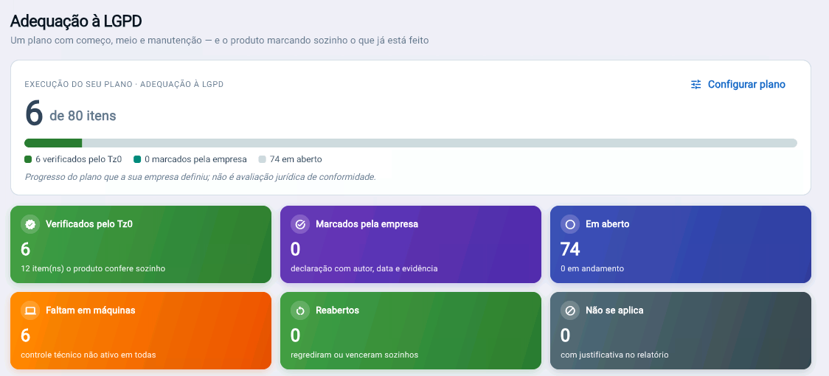This screenshot has width=829, height=376.
Task: Click the '74 em aberto' legend text
Action: pos(296,159)
